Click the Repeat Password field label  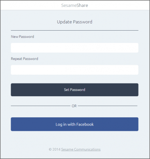(25, 59)
